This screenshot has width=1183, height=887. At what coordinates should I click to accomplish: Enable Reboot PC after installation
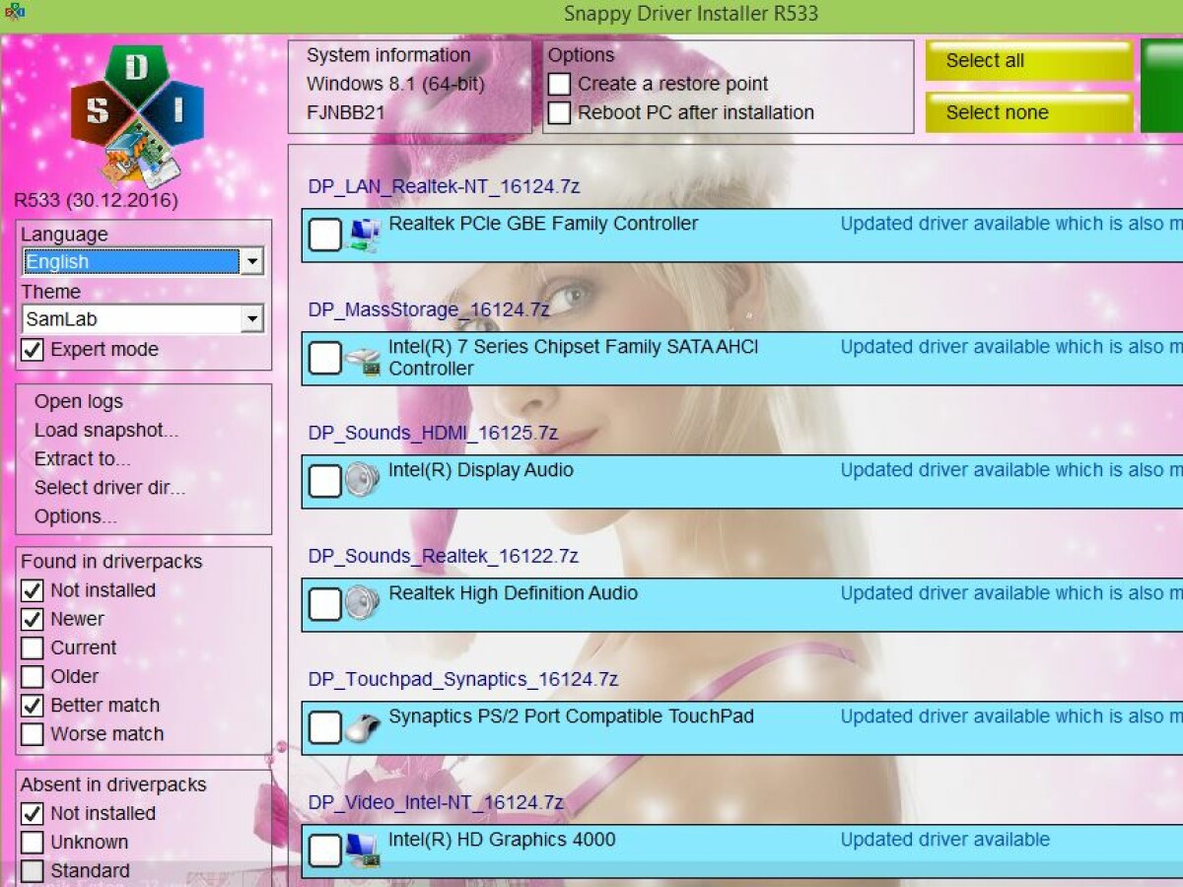tap(559, 113)
